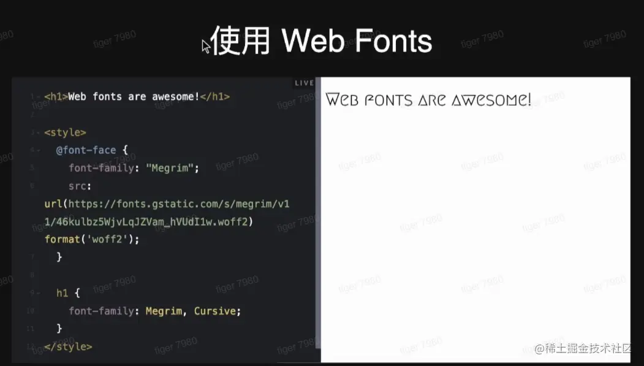Click the rendered 'Web fonts are awesome!' preview heading
Viewport: 644px width, 366px height.
[428, 100]
